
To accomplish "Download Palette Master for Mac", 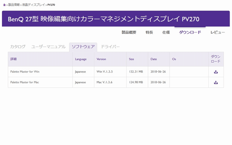I will point(216,82).
